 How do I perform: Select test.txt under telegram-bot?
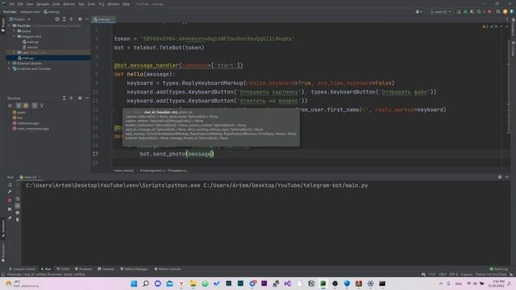click(x=31, y=47)
